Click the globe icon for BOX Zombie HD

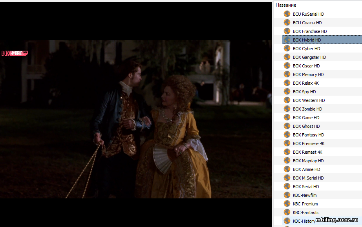click(x=287, y=109)
